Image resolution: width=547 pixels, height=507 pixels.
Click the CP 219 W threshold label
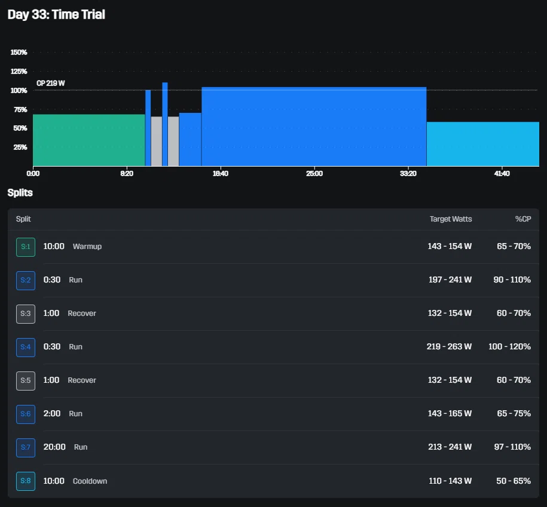pos(51,83)
